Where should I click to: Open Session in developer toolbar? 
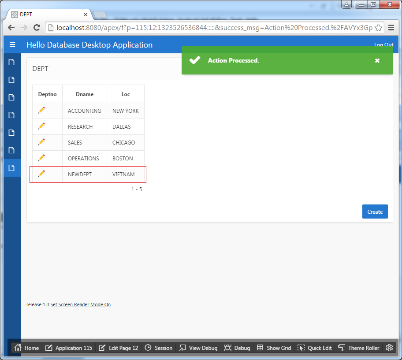pyautogui.click(x=158, y=348)
